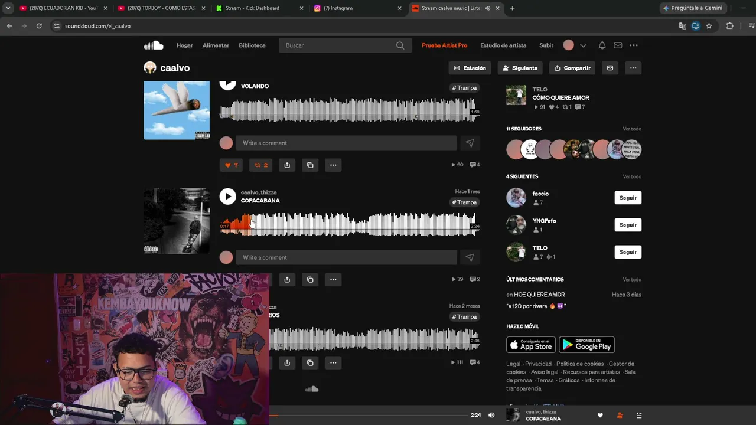Toggle like in the bottom player bar
This screenshot has width=756, height=425.
click(x=600, y=416)
